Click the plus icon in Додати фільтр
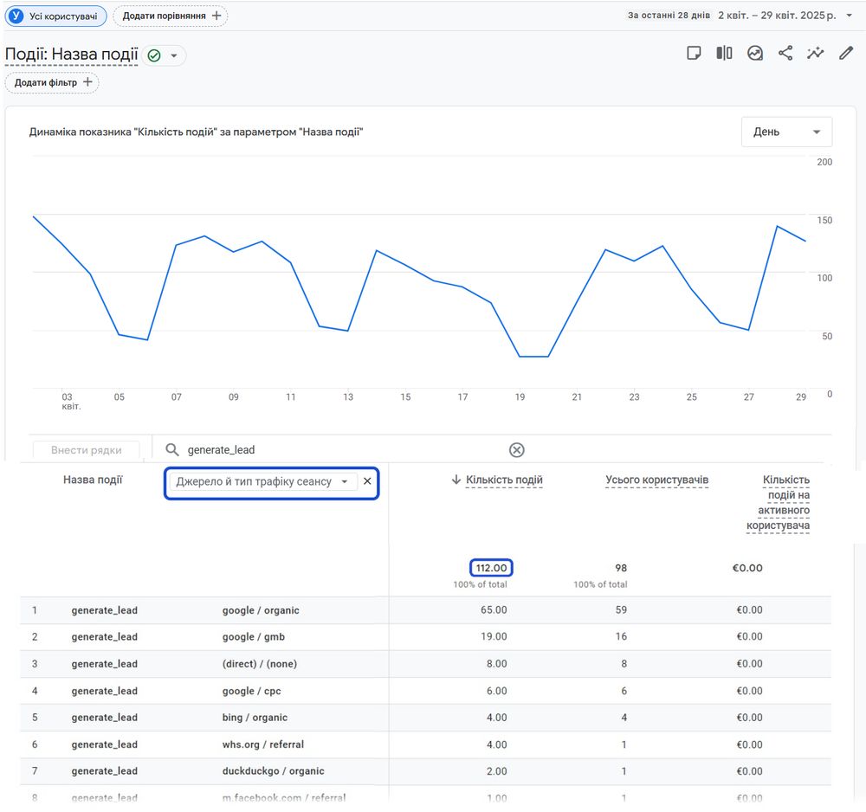Image resolution: width=866 pixels, height=812 pixels. point(87,82)
